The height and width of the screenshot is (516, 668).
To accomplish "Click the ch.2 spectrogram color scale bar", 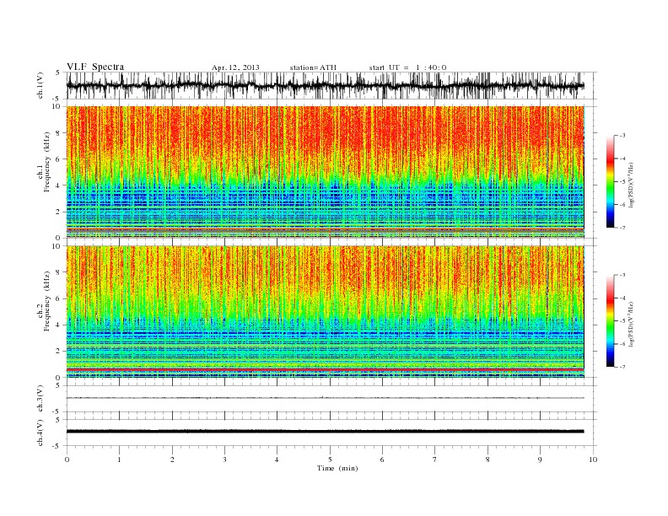I will pos(610,321).
